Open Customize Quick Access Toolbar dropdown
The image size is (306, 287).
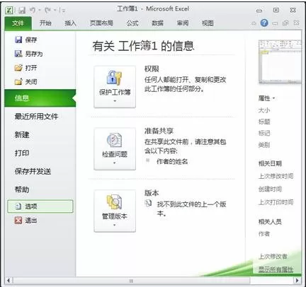tap(63, 11)
